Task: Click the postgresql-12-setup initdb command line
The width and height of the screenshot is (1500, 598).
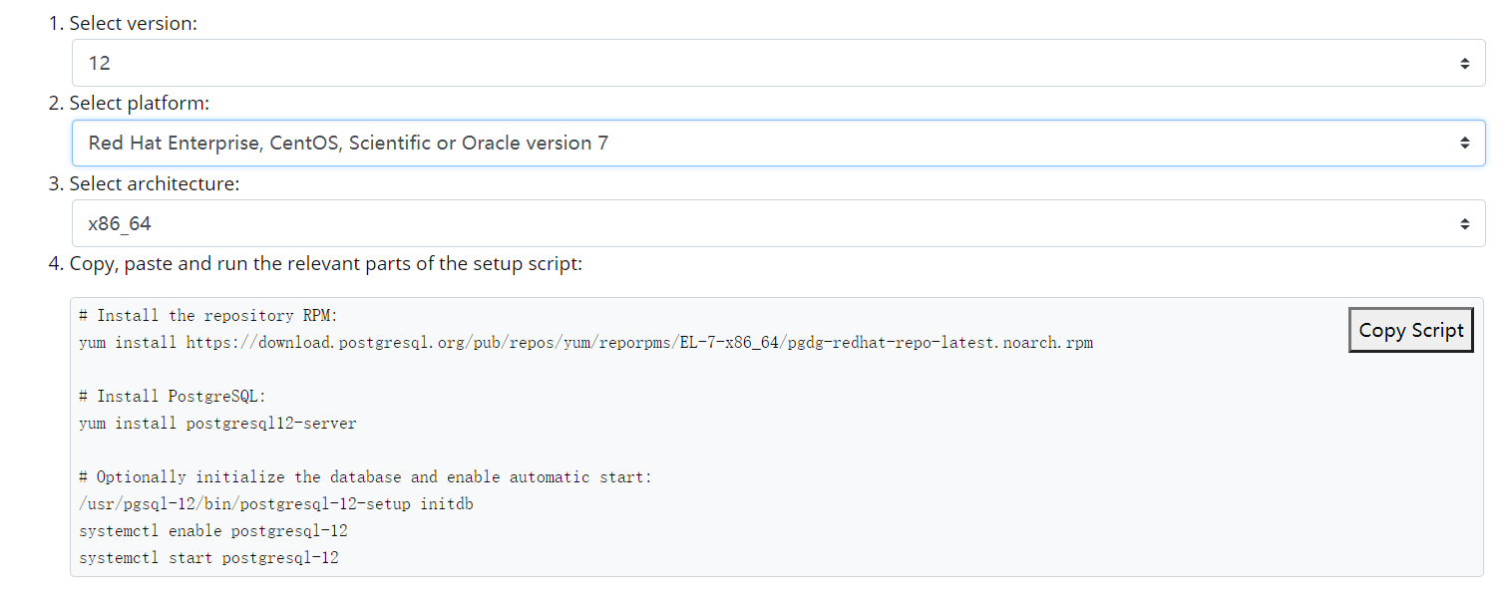Action: pos(276,504)
